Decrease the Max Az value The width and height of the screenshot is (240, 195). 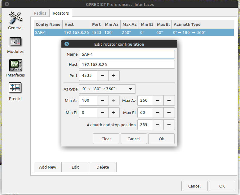click(158, 100)
